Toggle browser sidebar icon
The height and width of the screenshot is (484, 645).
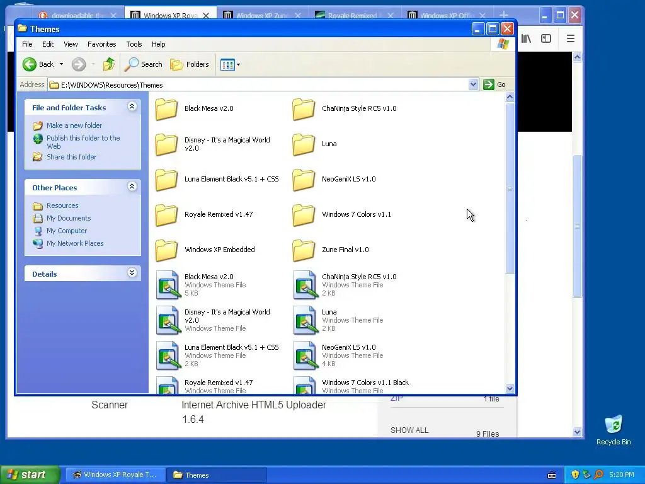[x=546, y=38]
